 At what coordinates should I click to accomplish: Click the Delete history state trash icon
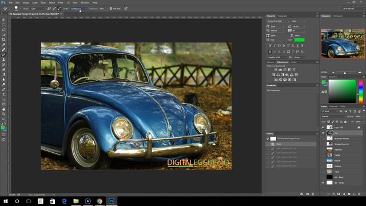tap(313, 194)
